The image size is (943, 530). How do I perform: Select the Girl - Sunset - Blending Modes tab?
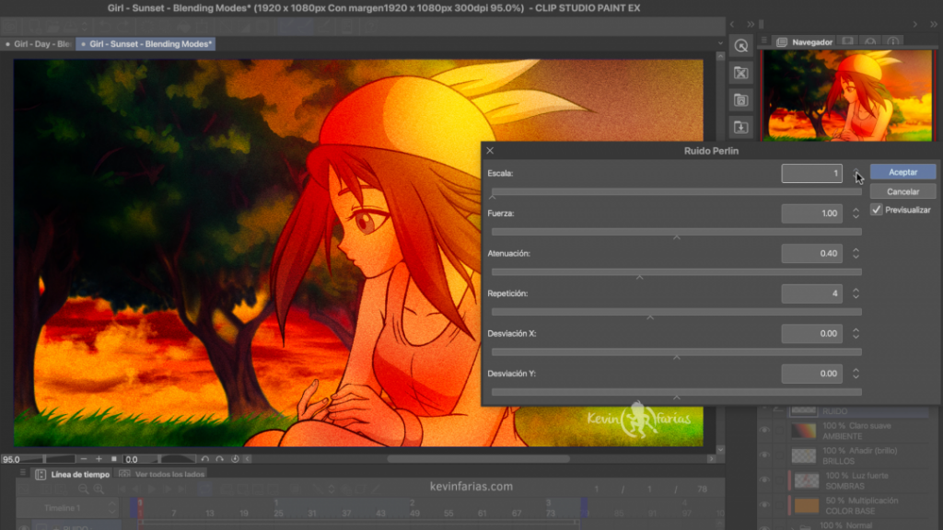click(x=146, y=44)
